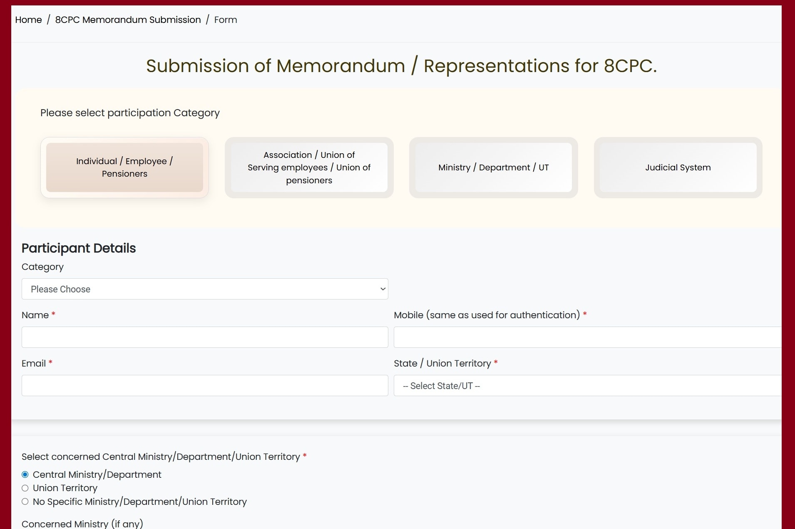Image resolution: width=795 pixels, height=529 pixels.
Task: Click into the Name text field
Action: click(205, 337)
